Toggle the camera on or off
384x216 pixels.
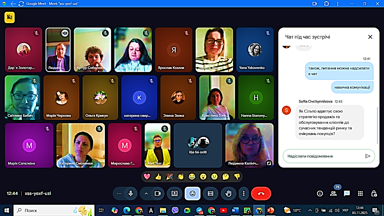[x=158, y=193]
